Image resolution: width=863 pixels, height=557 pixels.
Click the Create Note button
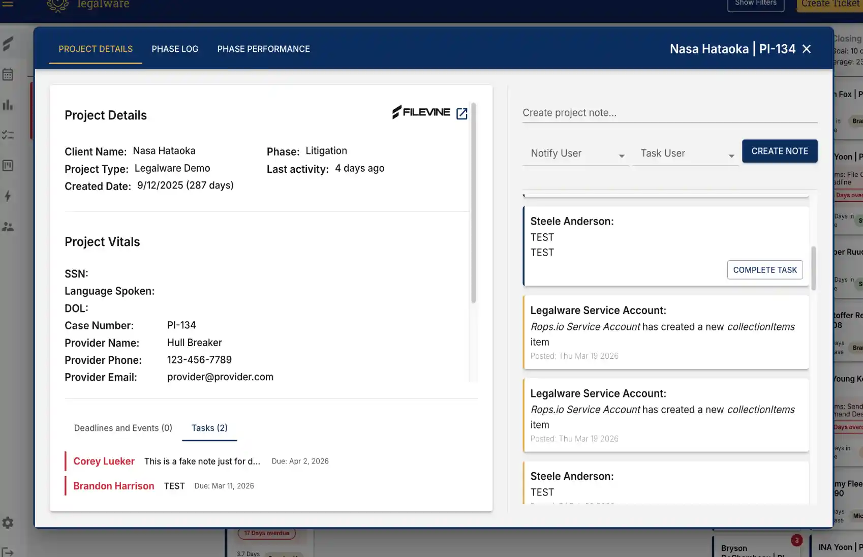pyautogui.click(x=780, y=151)
